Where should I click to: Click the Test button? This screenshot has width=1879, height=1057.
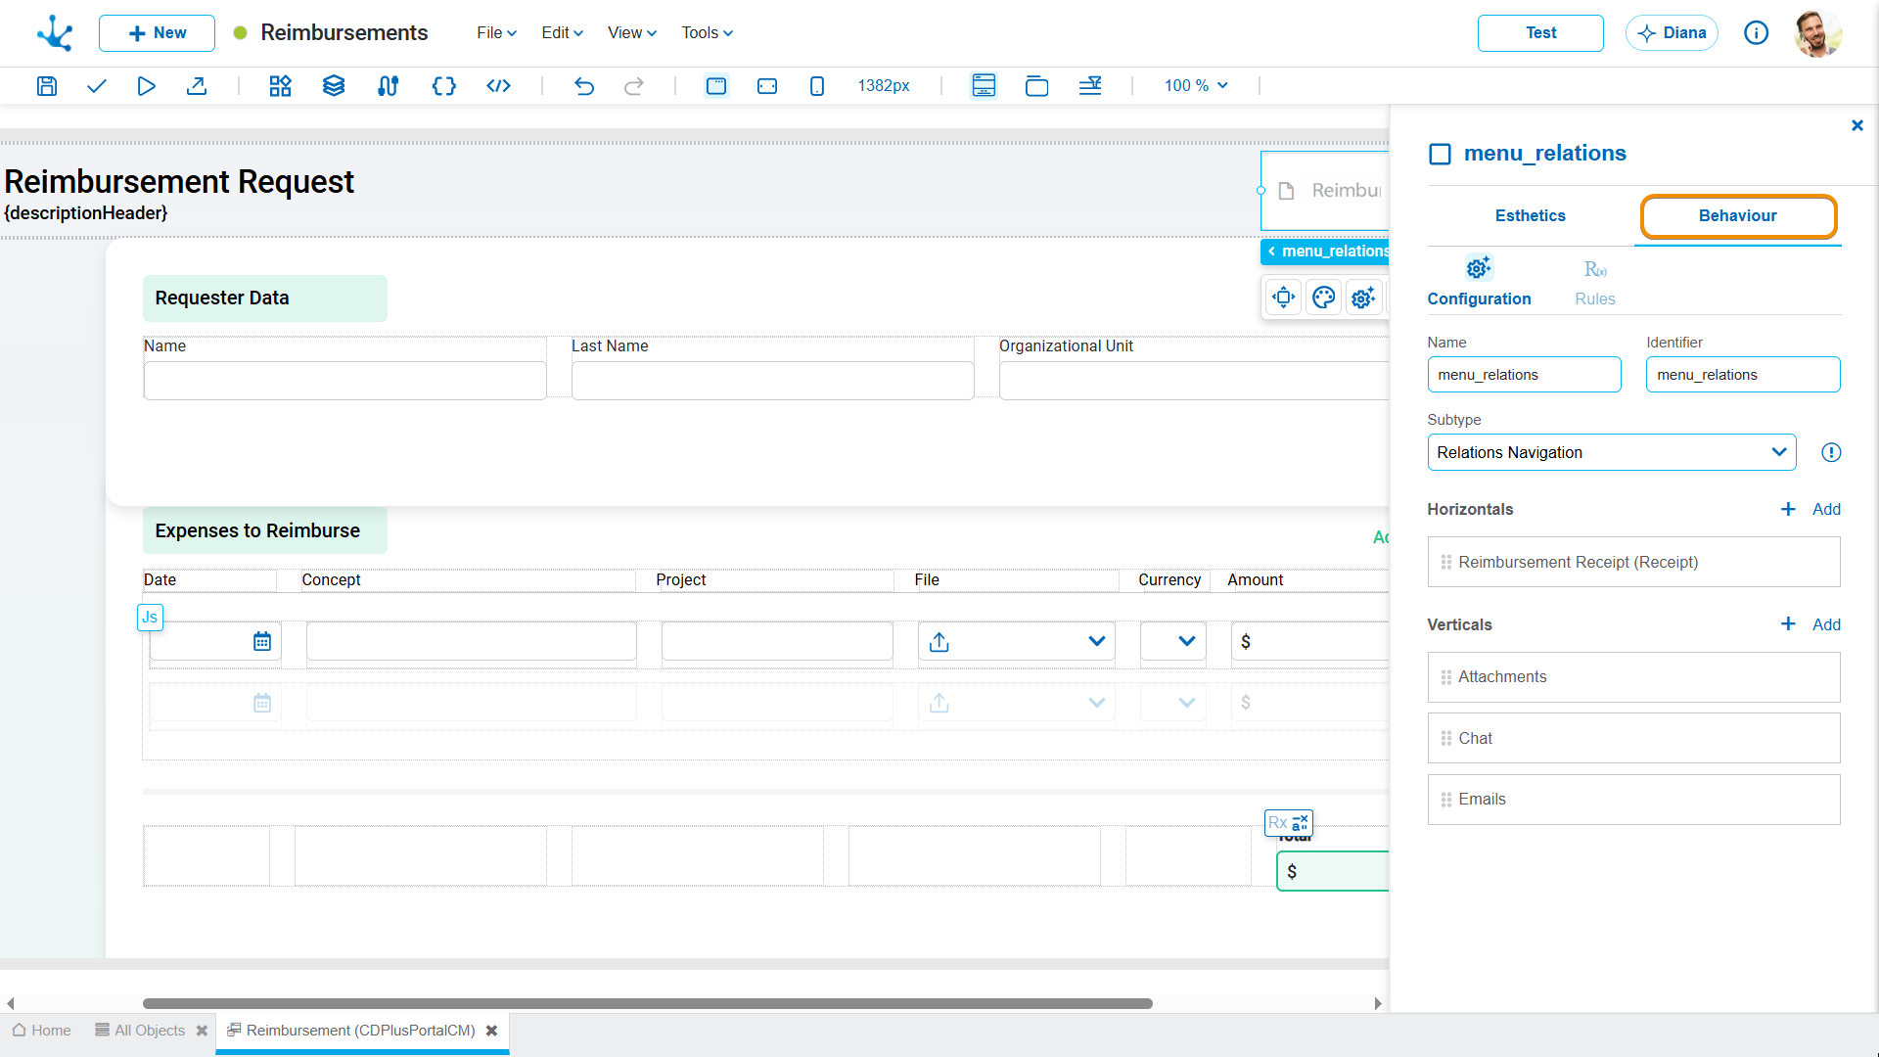point(1540,33)
